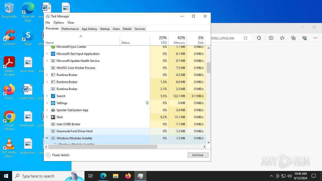The height and width of the screenshot is (181, 322).
Task: Click the Windows Start button
Action: (x=6, y=176)
